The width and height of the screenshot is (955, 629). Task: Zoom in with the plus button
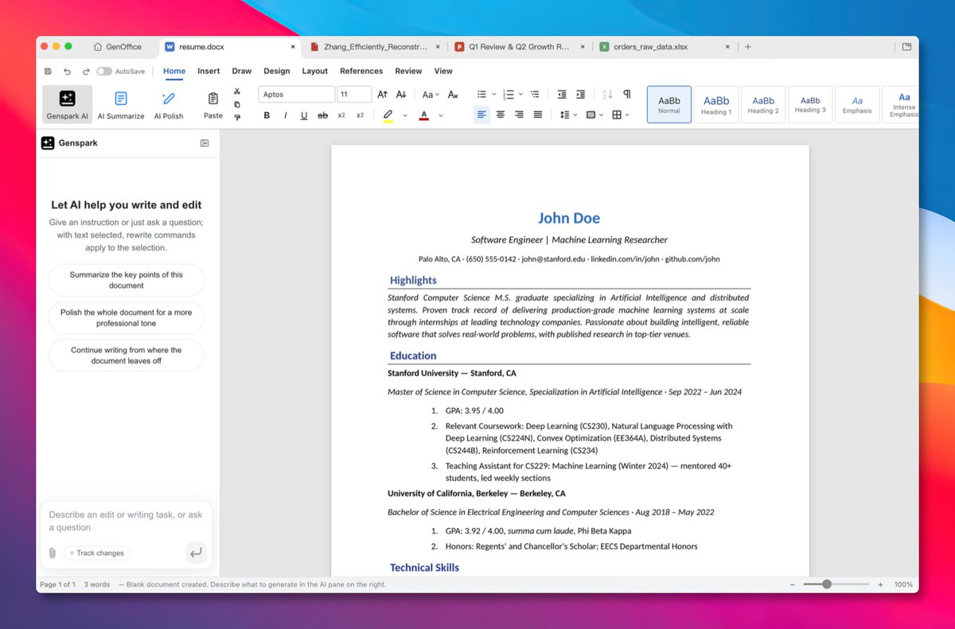[x=880, y=584]
